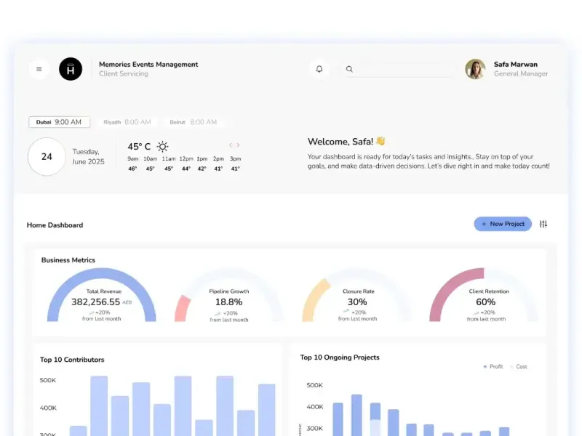Screen dimensions: 582x436
Task: Open dashboard filter sliders icon
Action: tap(543, 224)
